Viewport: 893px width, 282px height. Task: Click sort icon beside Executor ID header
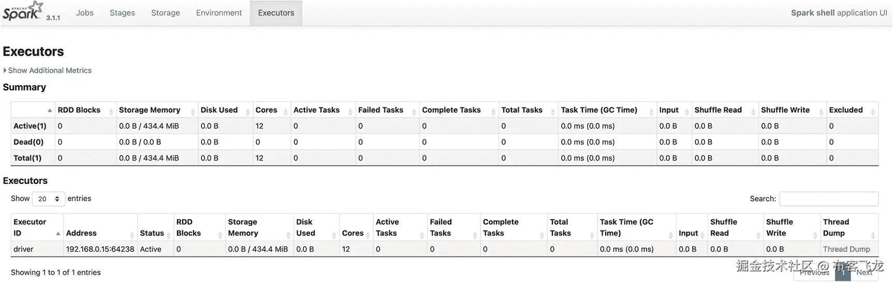point(57,234)
